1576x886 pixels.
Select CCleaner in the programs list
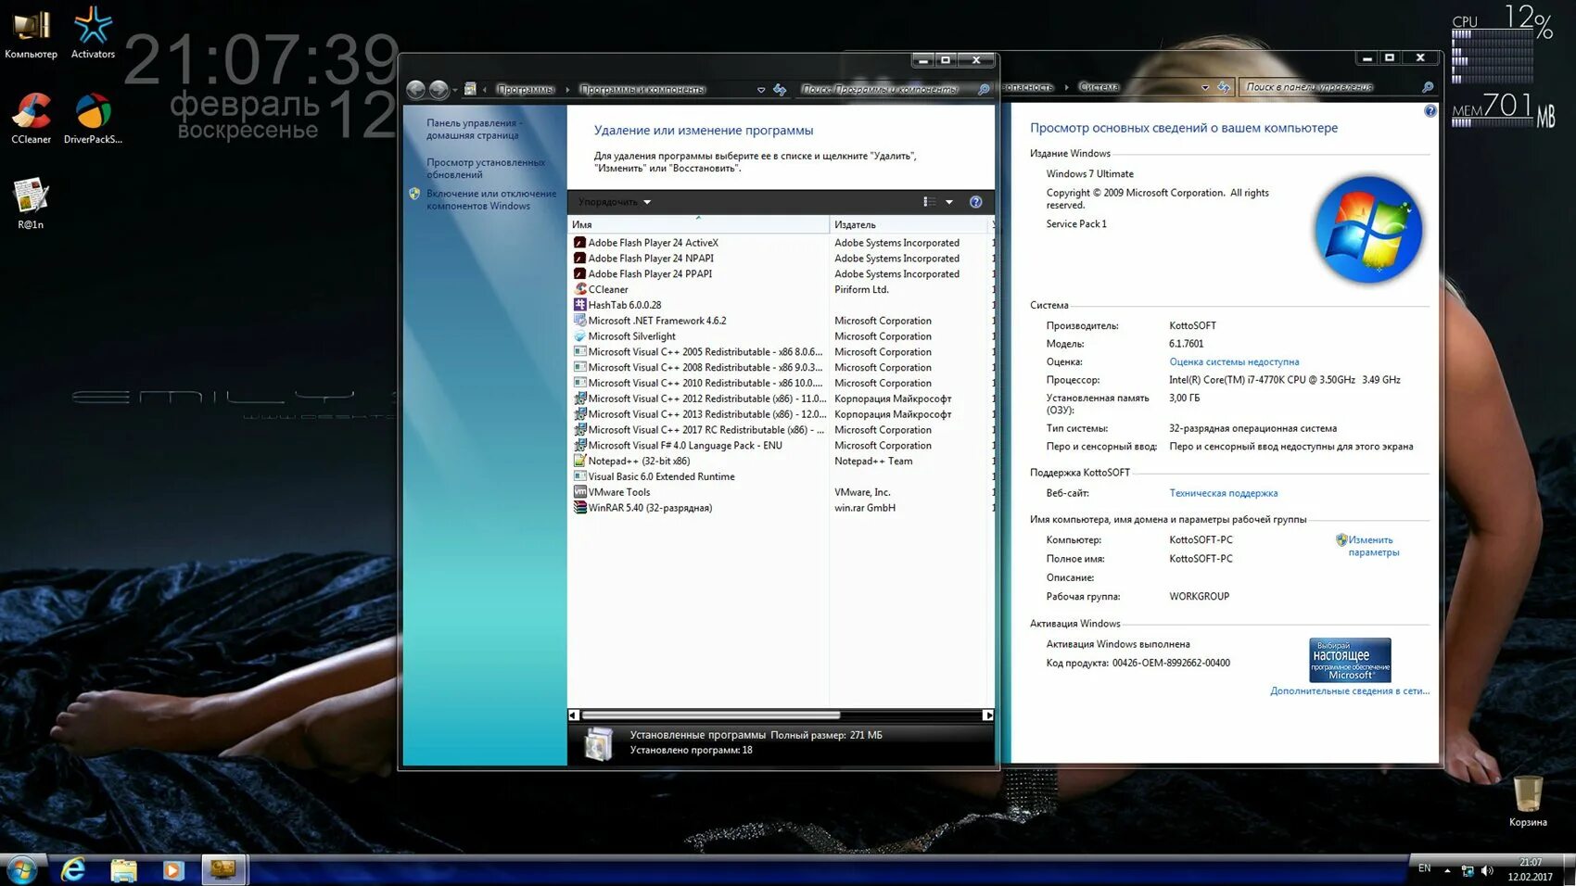[780, 289]
